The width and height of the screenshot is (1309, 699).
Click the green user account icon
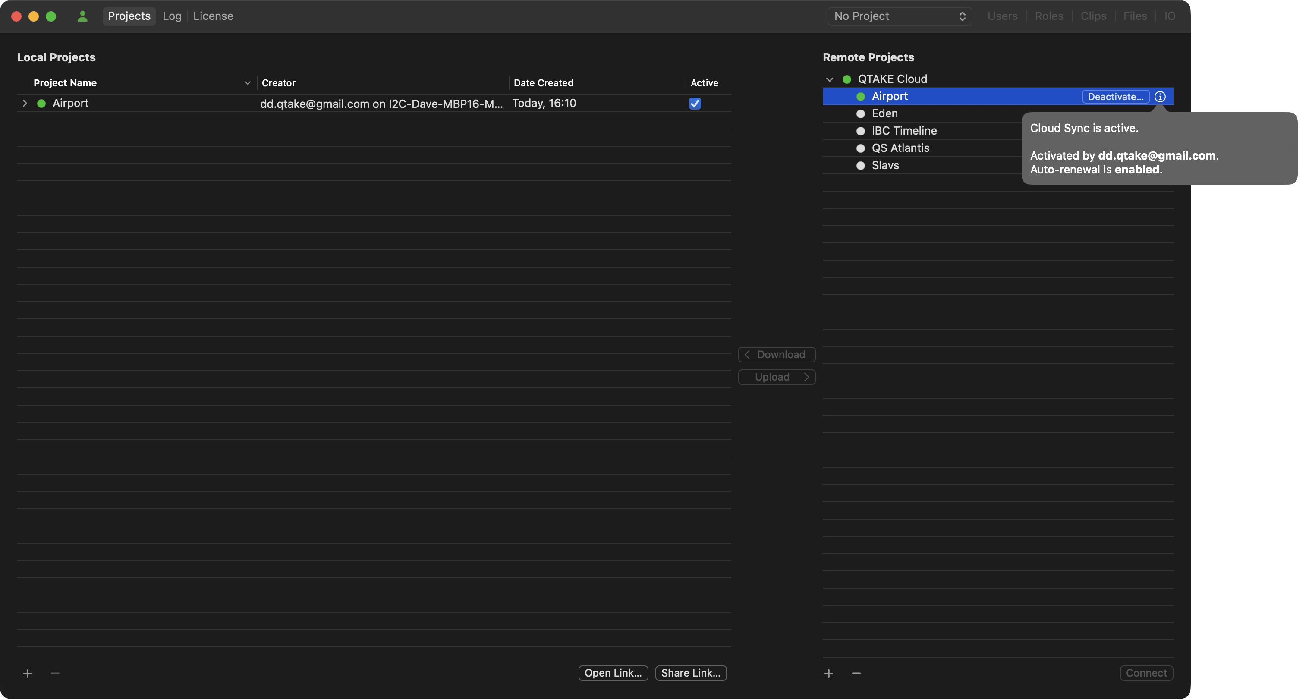(82, 16)
